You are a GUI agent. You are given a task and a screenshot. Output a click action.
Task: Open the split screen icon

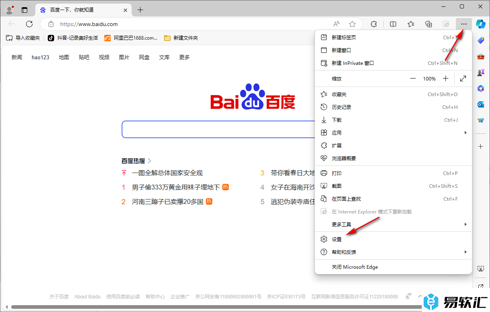[393, 24]
